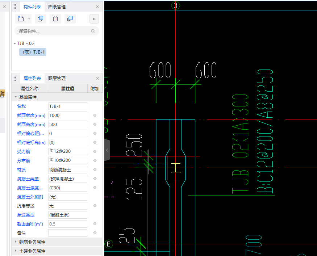Toggle 附加 for 截面宽度 row
Screen dimensions: 317x256
95,115
